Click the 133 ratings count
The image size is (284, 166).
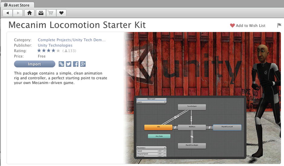click(69, 51)
